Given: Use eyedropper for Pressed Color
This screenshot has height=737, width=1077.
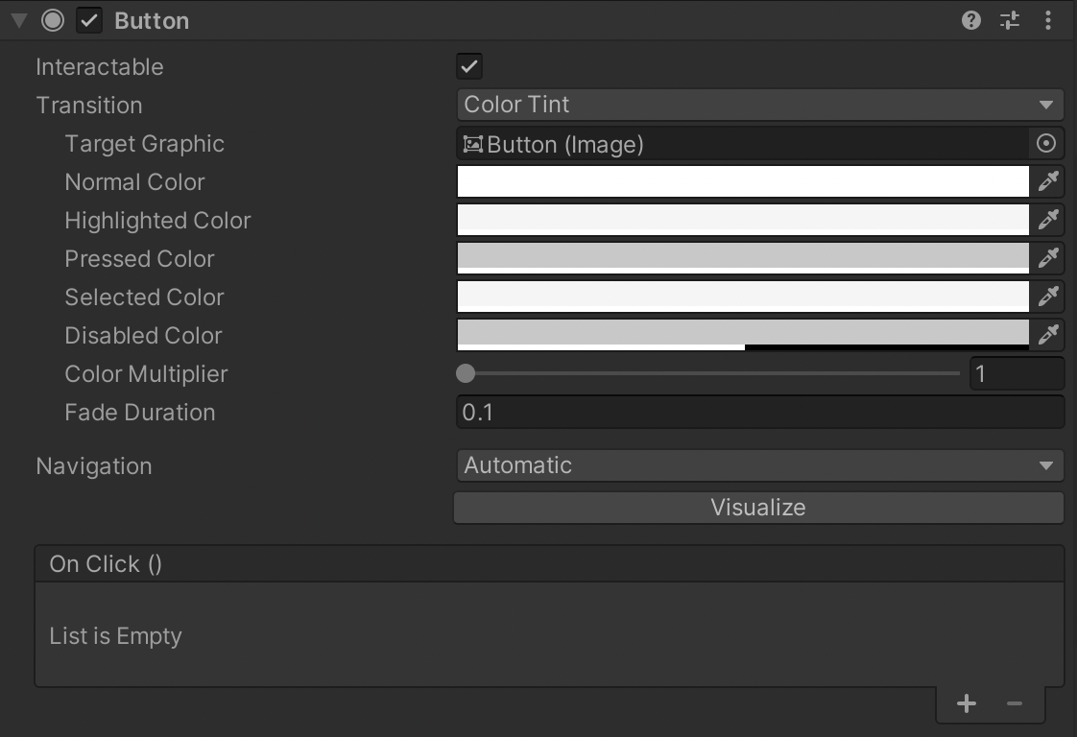Looking at the screenshot, I should point(1048,258).
